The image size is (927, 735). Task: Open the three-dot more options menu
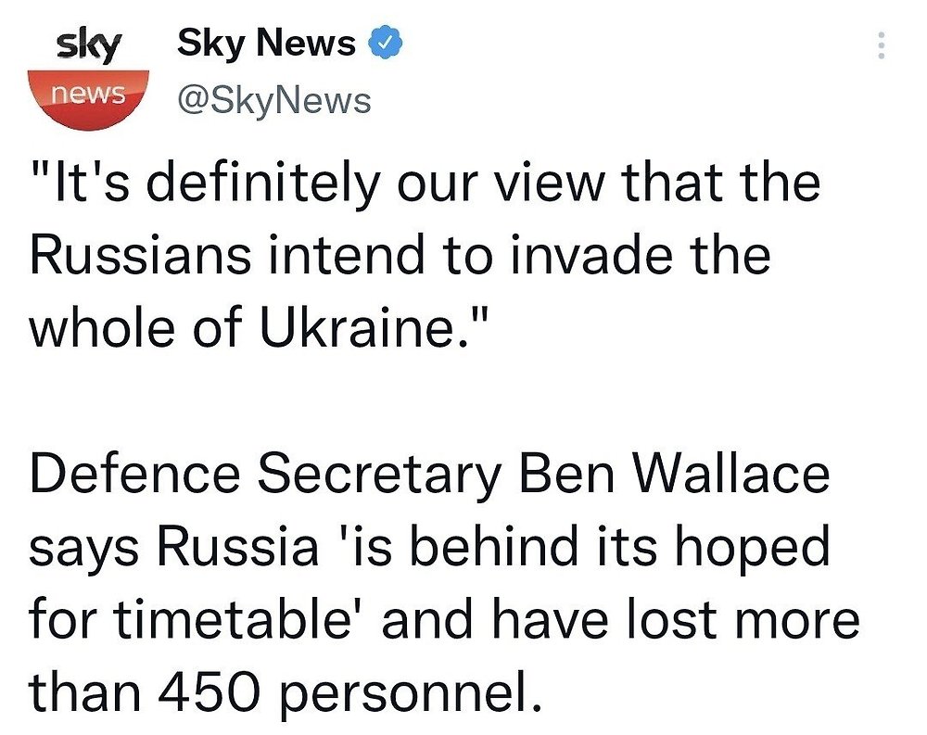click(x=882, y=44)
